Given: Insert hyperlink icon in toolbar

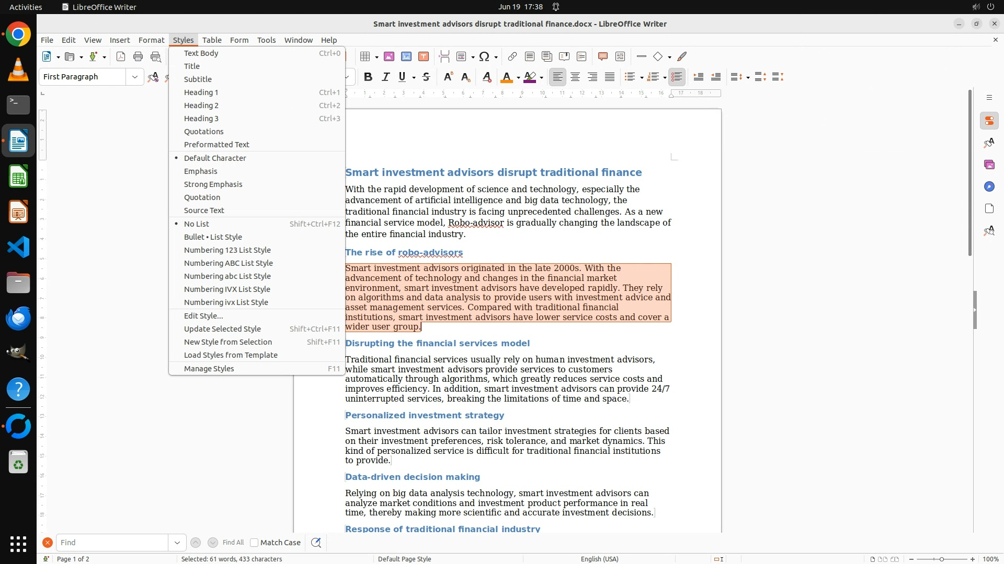Looking at the screenshot, I should pyautogui.click(x=512, y=56).
